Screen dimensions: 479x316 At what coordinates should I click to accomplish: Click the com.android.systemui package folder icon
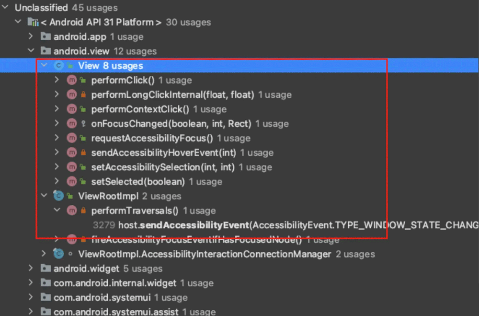pos(46,297)
